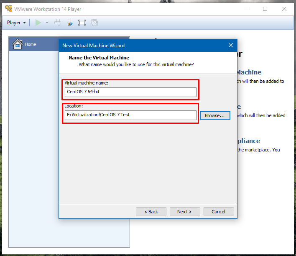Image resolution: width=296 pixels, height=256 pixels.
Task: Click the Cancel button in wizard
Action: tap(219, 211)
